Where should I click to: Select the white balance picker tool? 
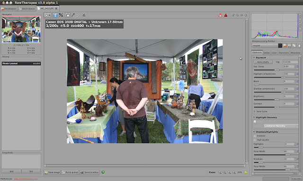[73, 15]
